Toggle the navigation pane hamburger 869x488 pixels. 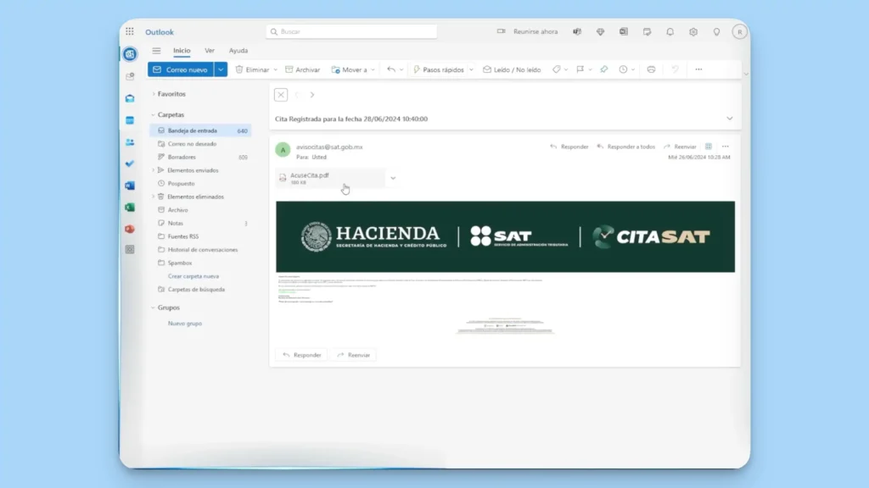156,50
